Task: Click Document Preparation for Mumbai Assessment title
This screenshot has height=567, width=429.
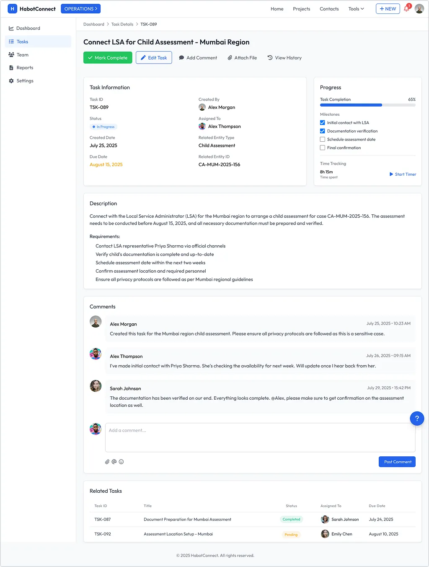Action: (x=187, y=519)
